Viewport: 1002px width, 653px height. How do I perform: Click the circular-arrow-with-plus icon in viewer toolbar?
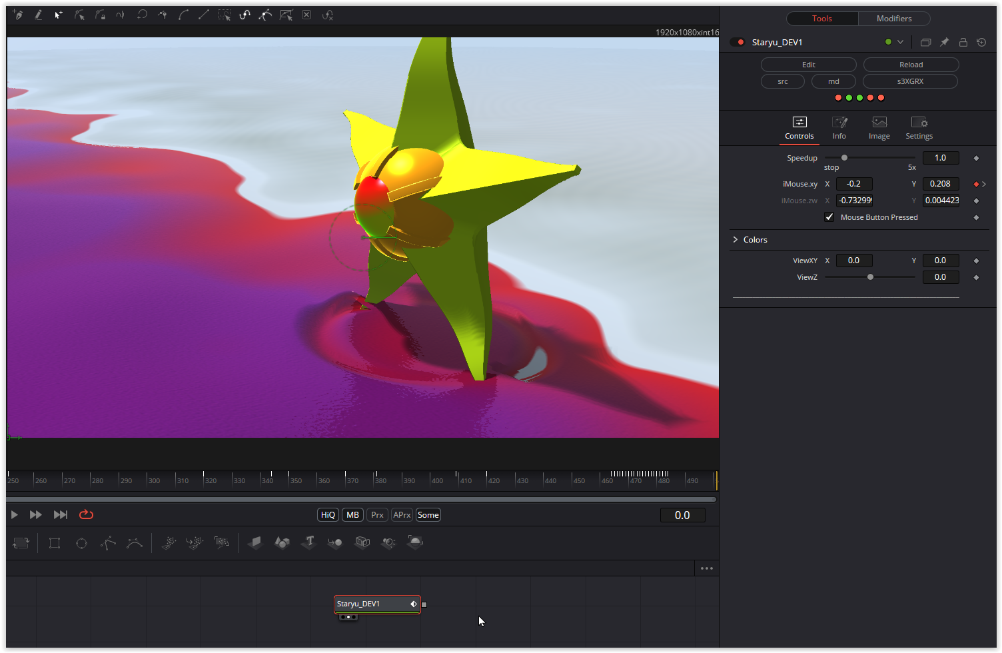(x=142, y=15)
